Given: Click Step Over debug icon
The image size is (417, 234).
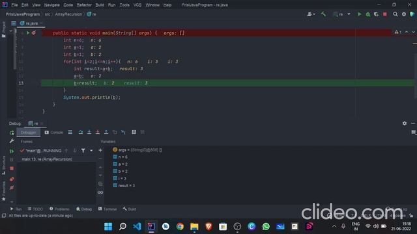Looking at the screenshot, I should click(x=81, y=132).
